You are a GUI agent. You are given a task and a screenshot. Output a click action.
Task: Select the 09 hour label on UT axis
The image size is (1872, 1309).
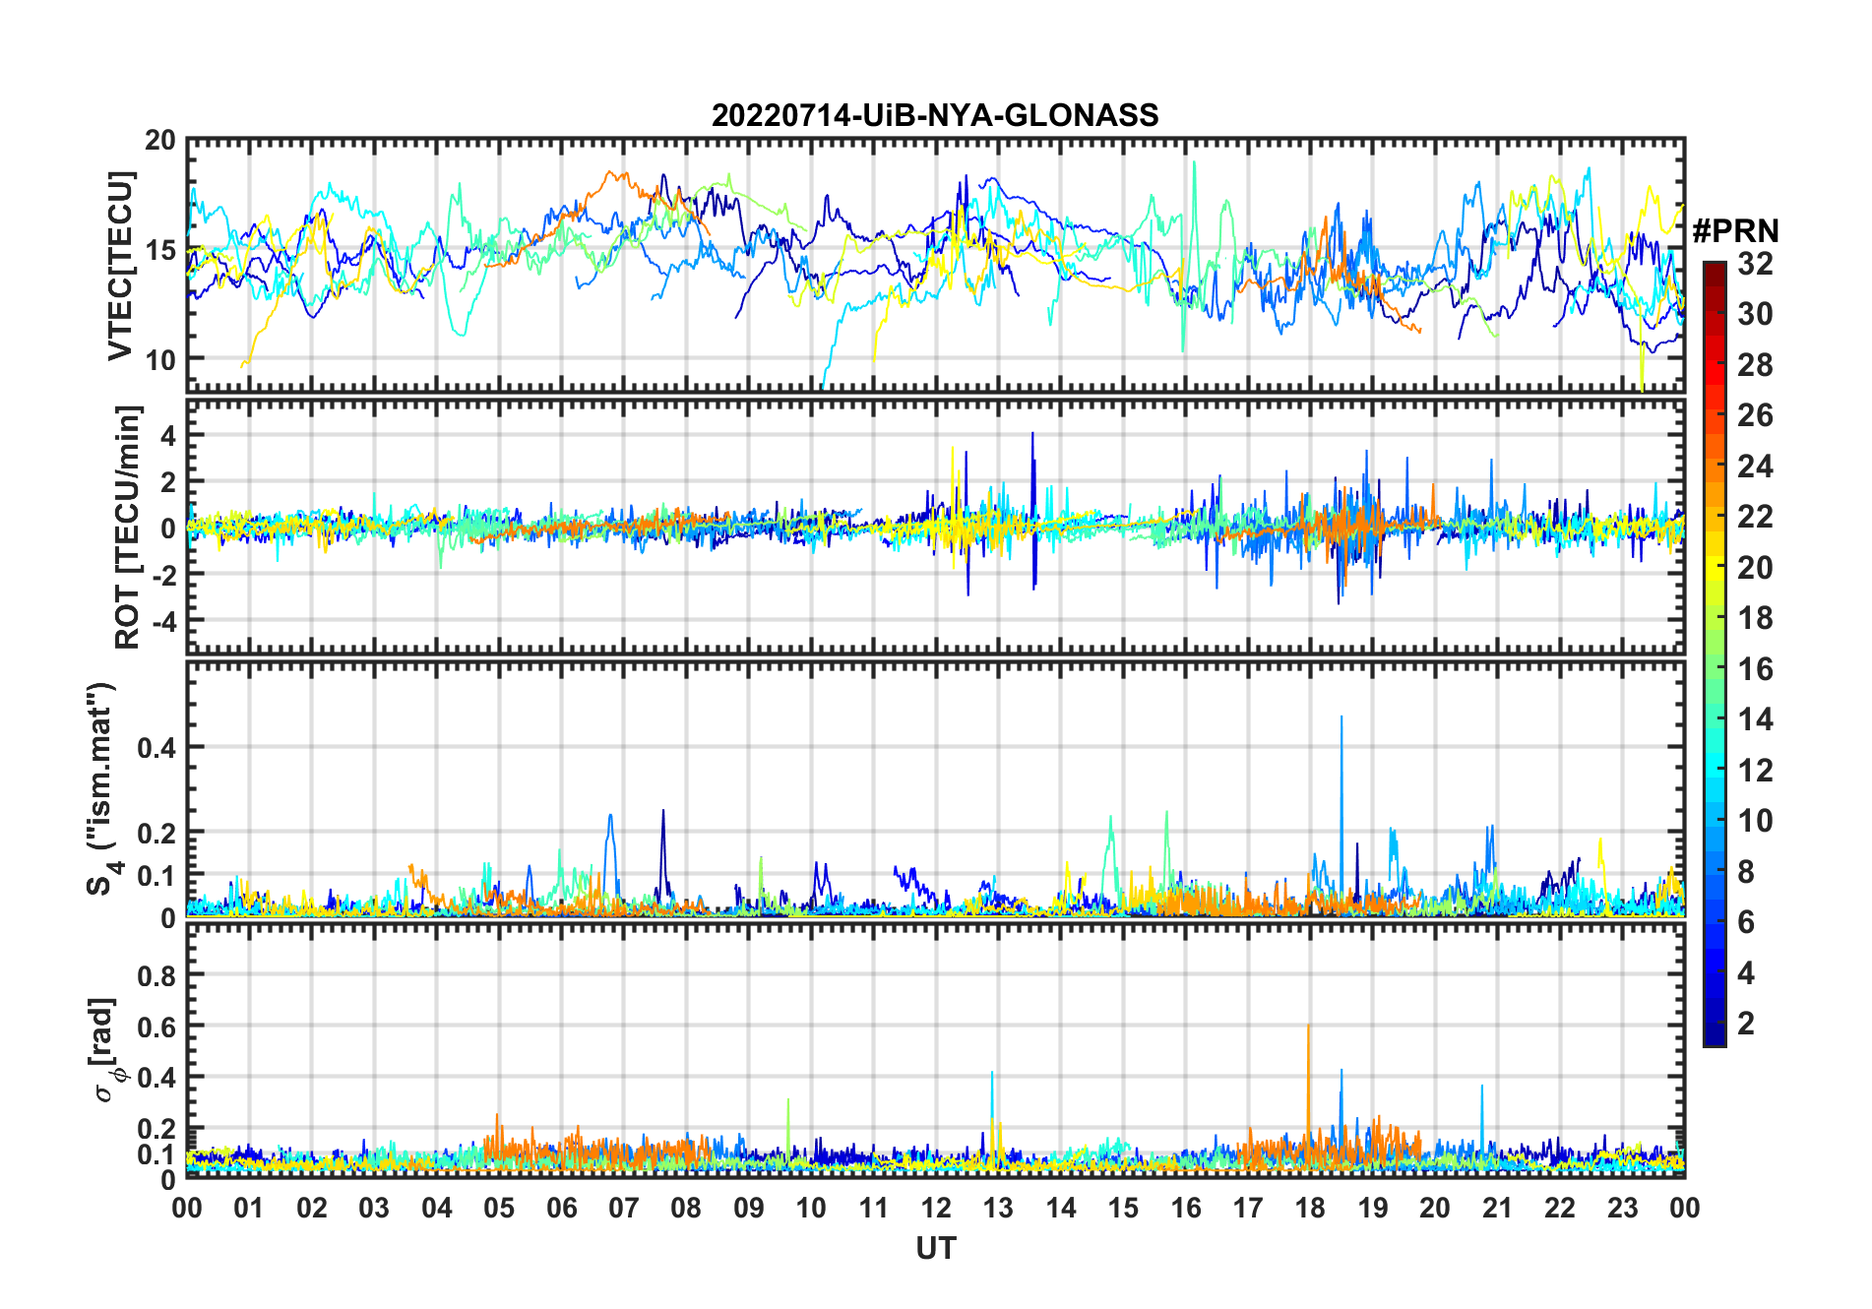[x=748, y=1209]
